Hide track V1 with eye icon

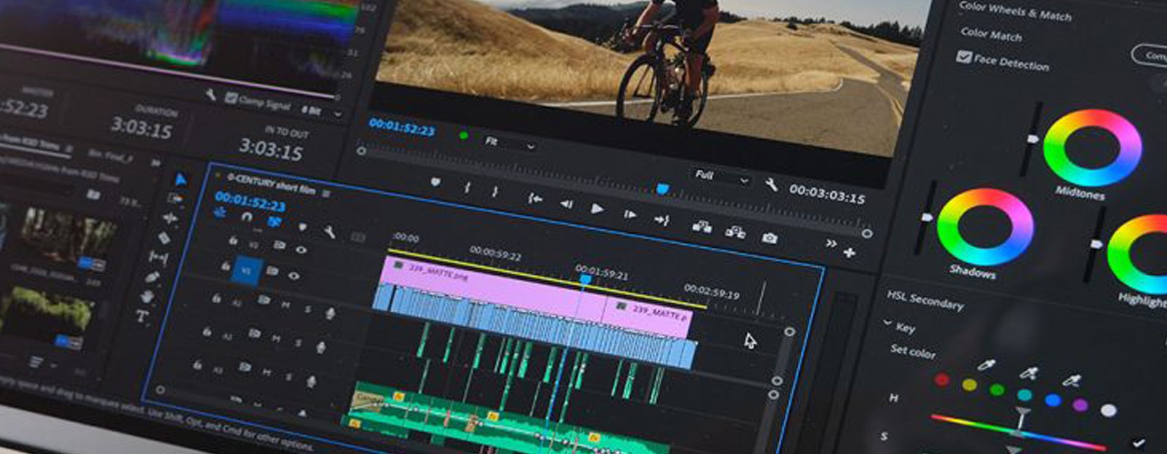(x=294, y=276)
